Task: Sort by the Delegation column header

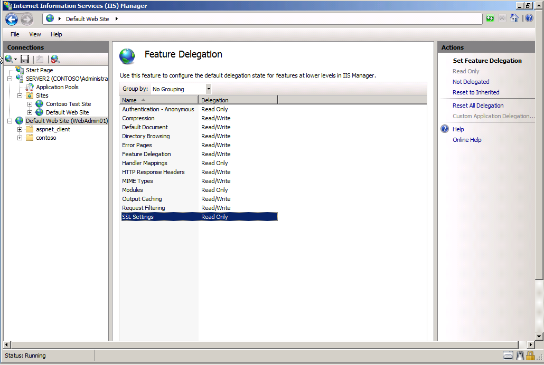Action: click(x=238, y=100)
